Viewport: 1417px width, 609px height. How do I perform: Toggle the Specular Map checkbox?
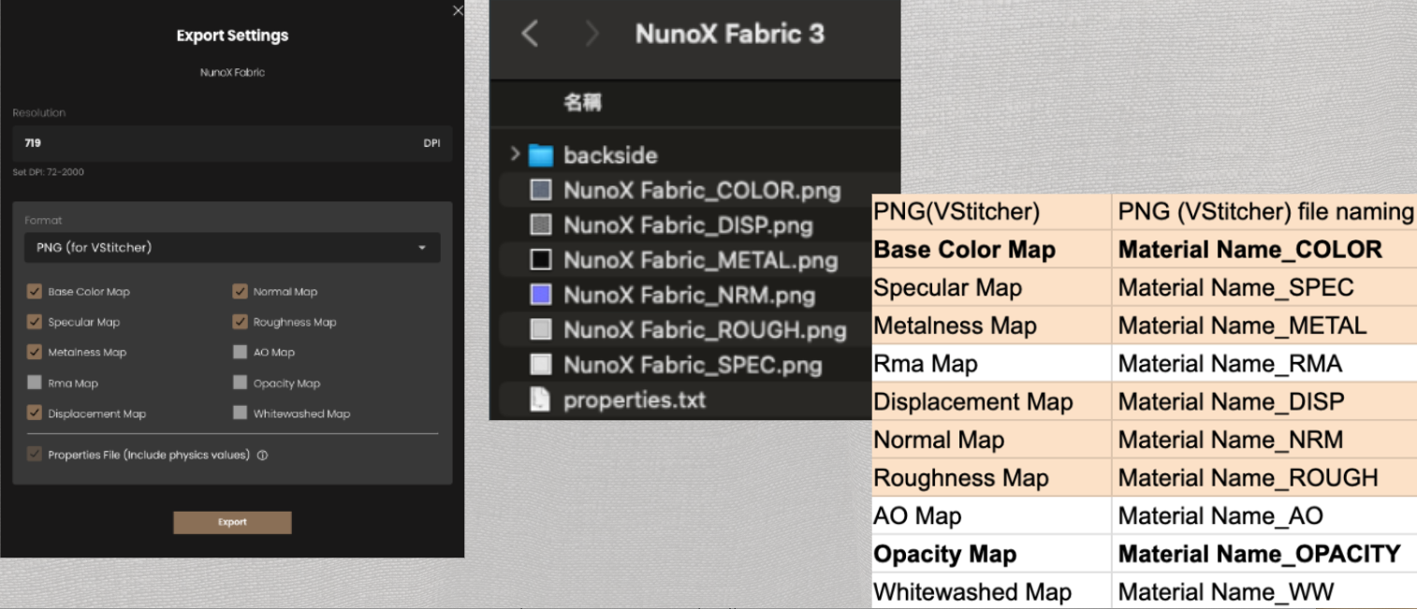[x=35, y=322]
